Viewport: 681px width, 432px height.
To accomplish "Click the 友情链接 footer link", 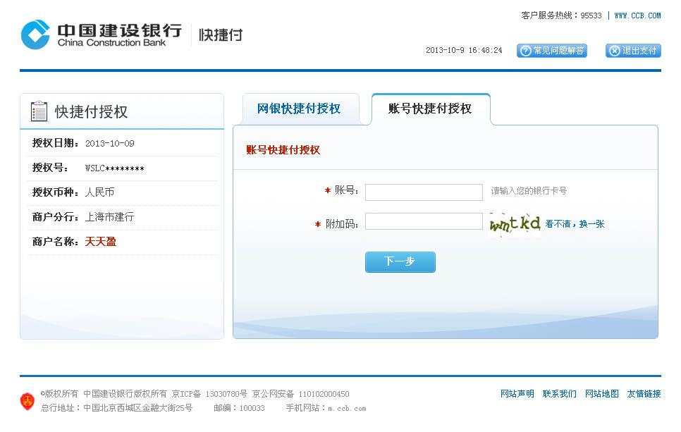I will coord(642,394).
